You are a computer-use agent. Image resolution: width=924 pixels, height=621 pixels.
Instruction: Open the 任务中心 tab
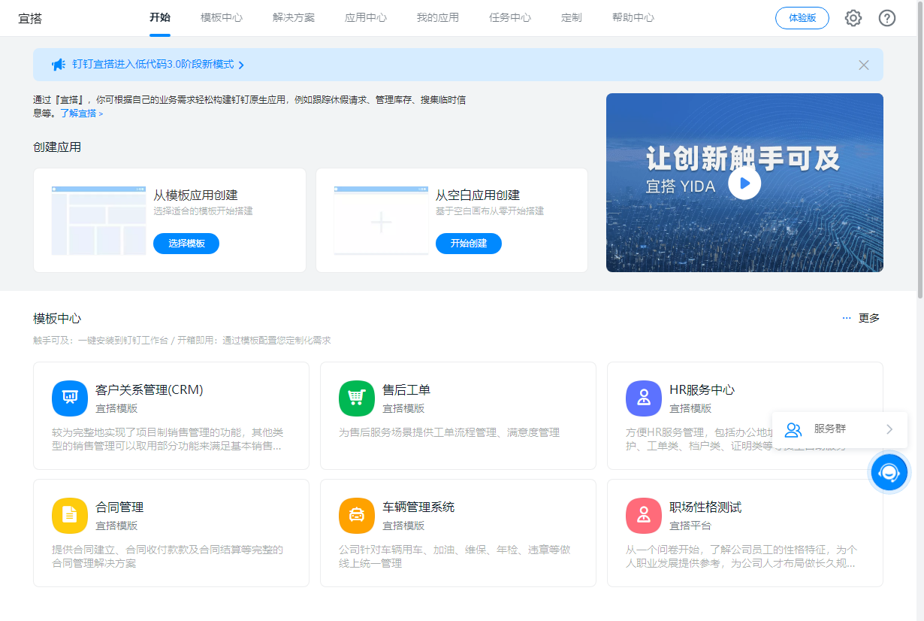tap(510, 17)
